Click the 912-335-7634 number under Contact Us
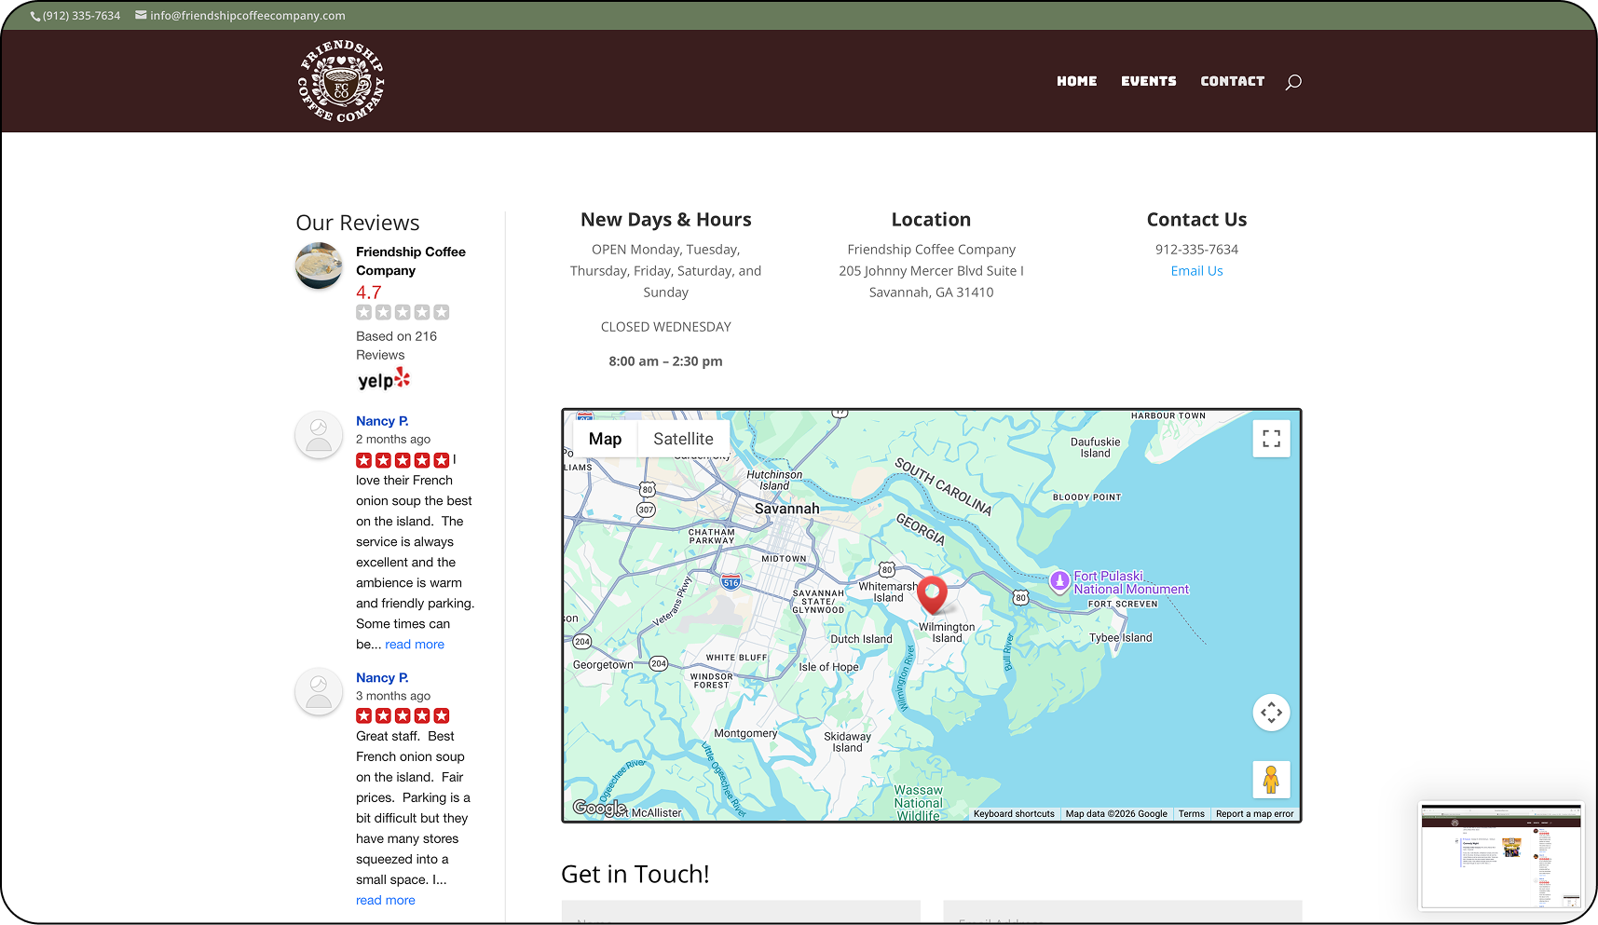Image resolution: width=1598 pixels, height=925 pixels. (1196, 250)
